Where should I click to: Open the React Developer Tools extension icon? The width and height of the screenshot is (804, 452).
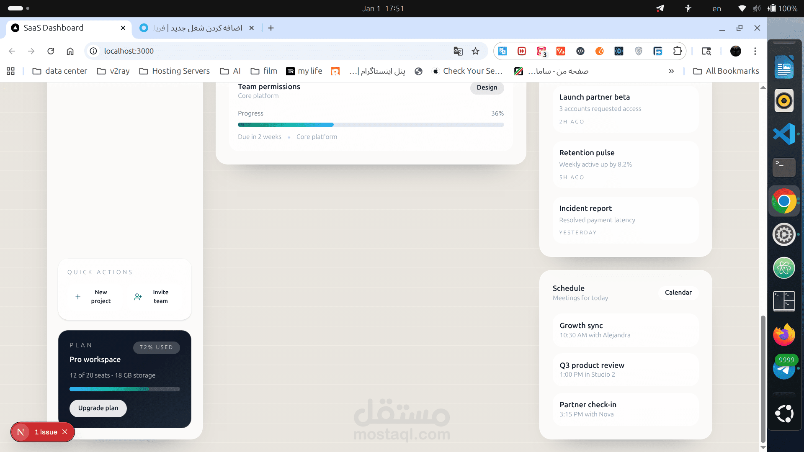tap(619, 51)
